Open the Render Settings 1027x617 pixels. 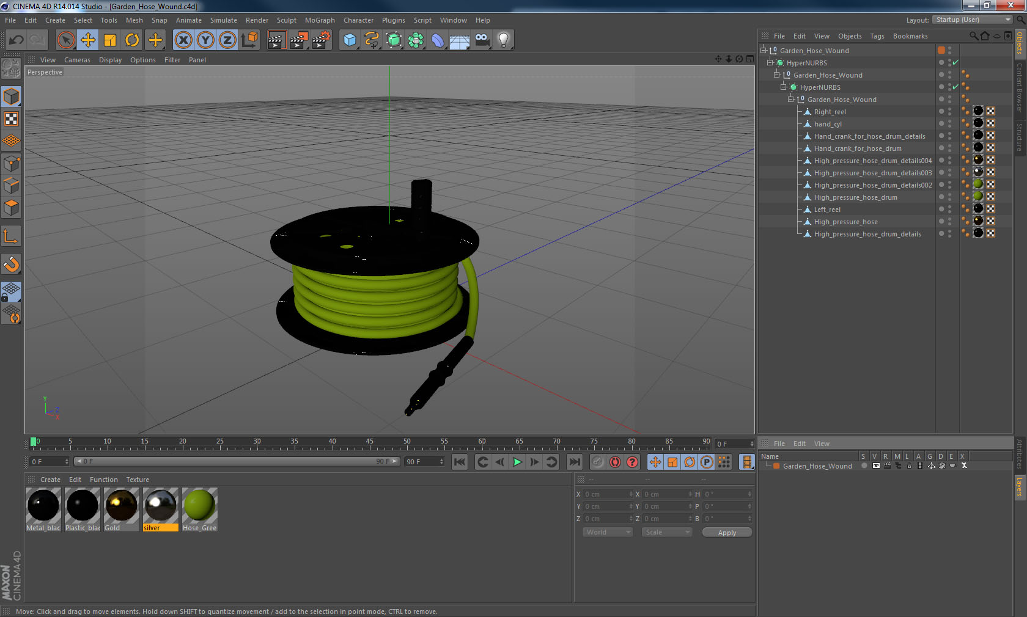point(321,40)
